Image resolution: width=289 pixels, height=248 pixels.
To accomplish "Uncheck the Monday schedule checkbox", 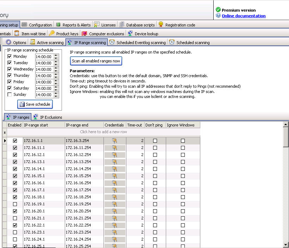I will point(9,56).
